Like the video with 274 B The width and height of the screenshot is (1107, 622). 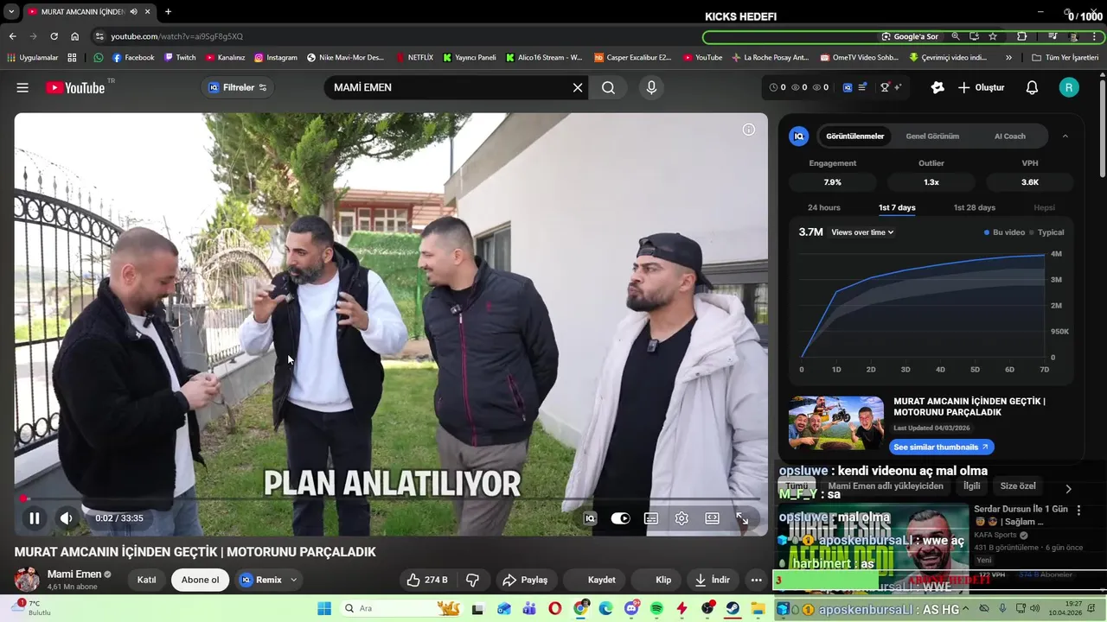click(426, 580)
